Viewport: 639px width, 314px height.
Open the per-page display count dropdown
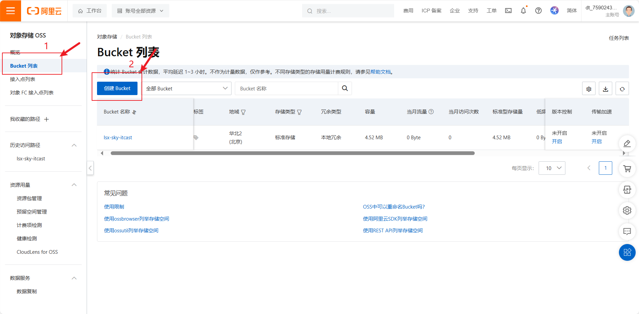[x=552, y=168]
